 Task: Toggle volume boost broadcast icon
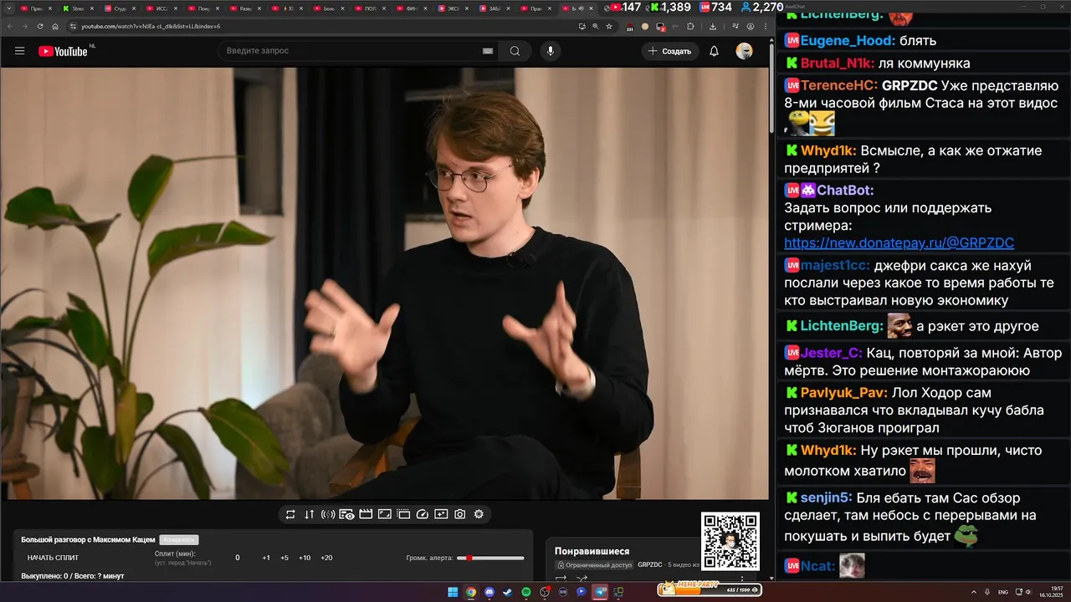328,514
